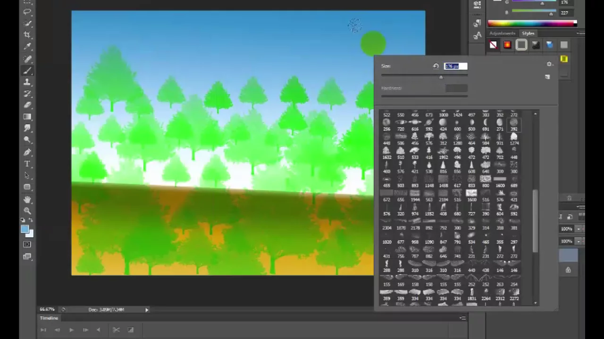Open the Character panel icon
604x339 pixels.
[x=478, y=35]
